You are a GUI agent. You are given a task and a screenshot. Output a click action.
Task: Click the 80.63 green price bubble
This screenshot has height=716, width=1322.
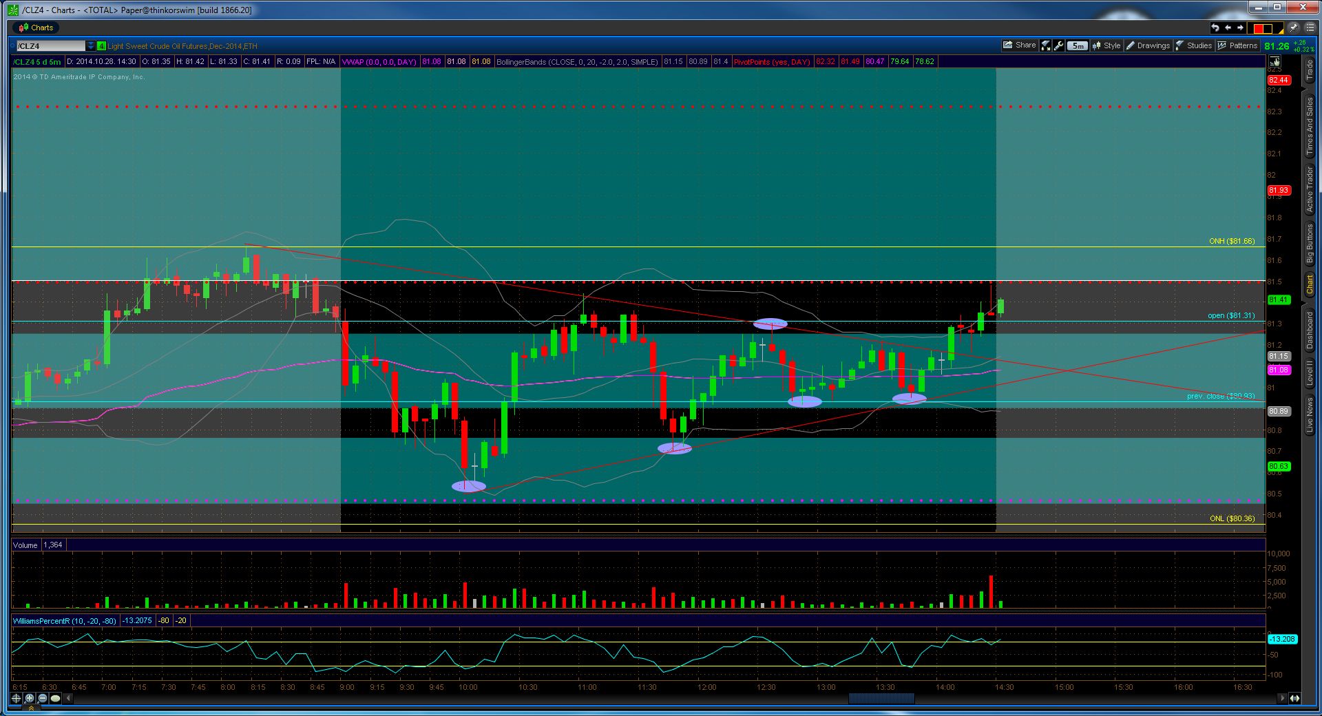(1279, 466)
